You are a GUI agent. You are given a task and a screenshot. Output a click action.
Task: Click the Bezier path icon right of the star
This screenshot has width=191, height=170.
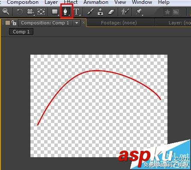point(176,12)
